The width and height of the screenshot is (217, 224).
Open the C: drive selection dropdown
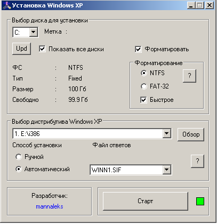[x=34, y=33]
